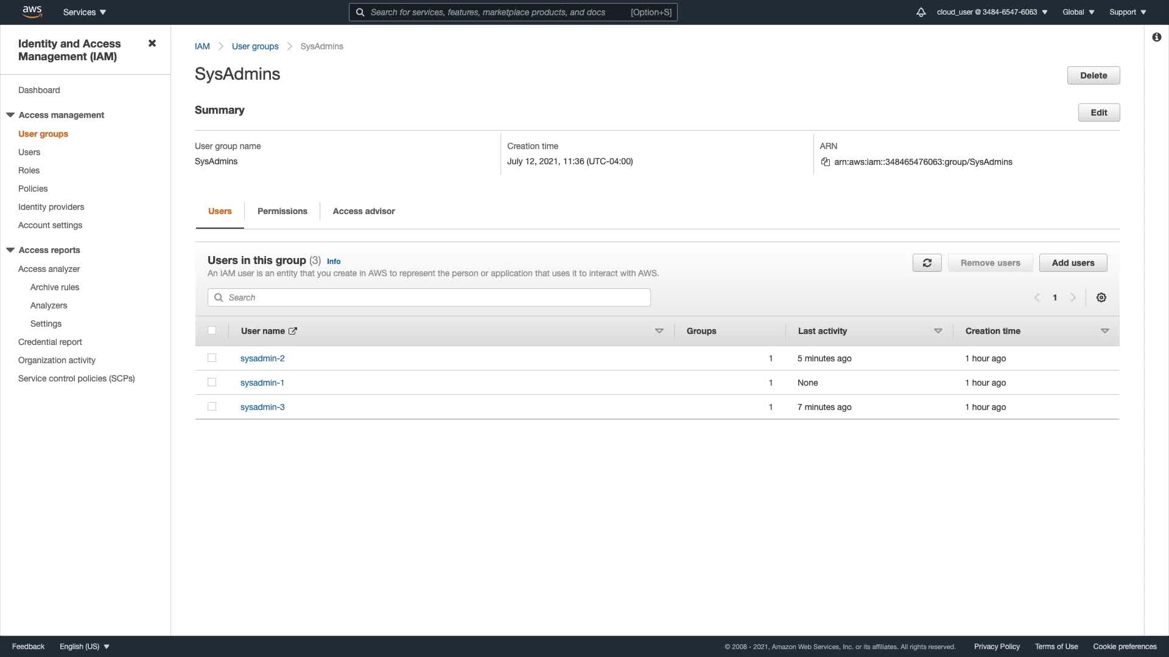Toggle the select-all users checkbox
This screenshot has height=657, width=1169.
tap(212, 330)
